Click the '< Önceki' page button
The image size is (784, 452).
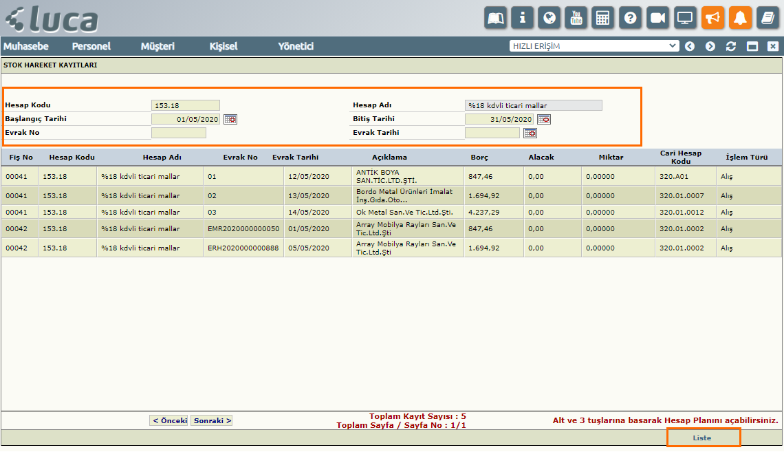[x=168, y=421]
